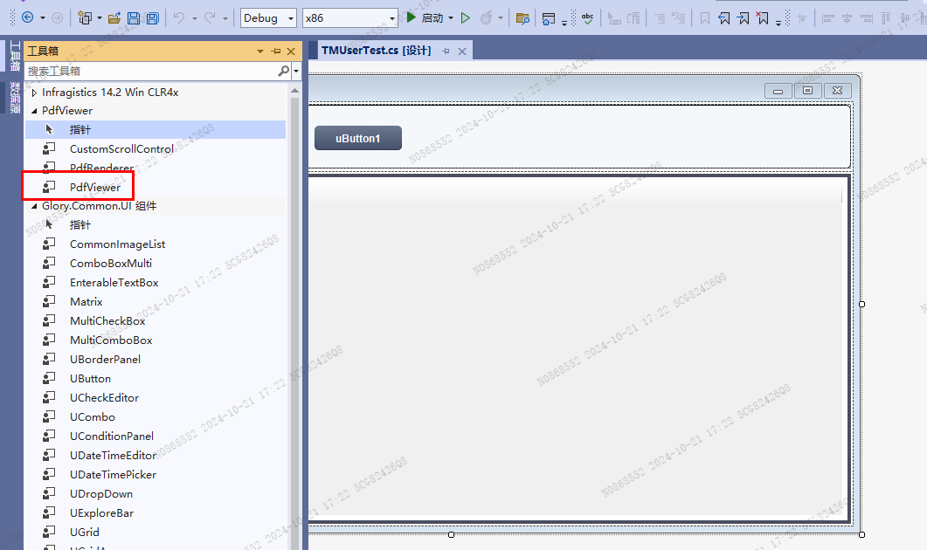
Task: Toggle the bookmark icon
Action: point(705,19)
